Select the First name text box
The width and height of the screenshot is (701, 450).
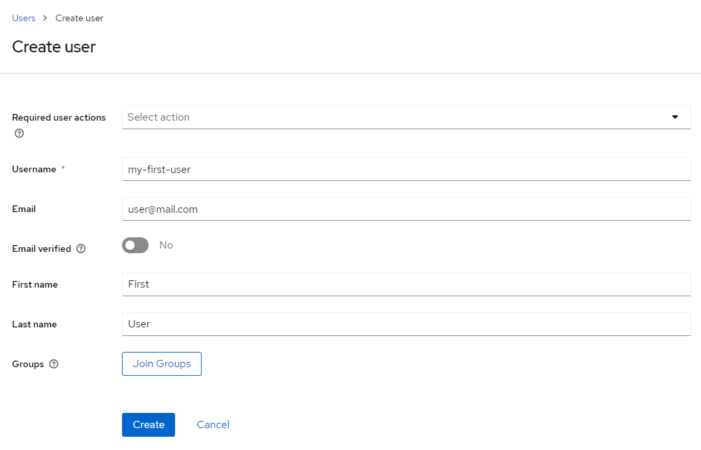coord(406,284)
